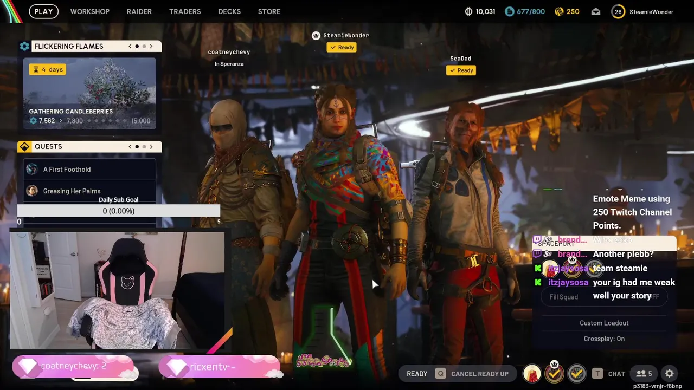Click SteamieWonder name above center character
The width and height of the screenshot is (694, 390).
click(x=346, y=35)
